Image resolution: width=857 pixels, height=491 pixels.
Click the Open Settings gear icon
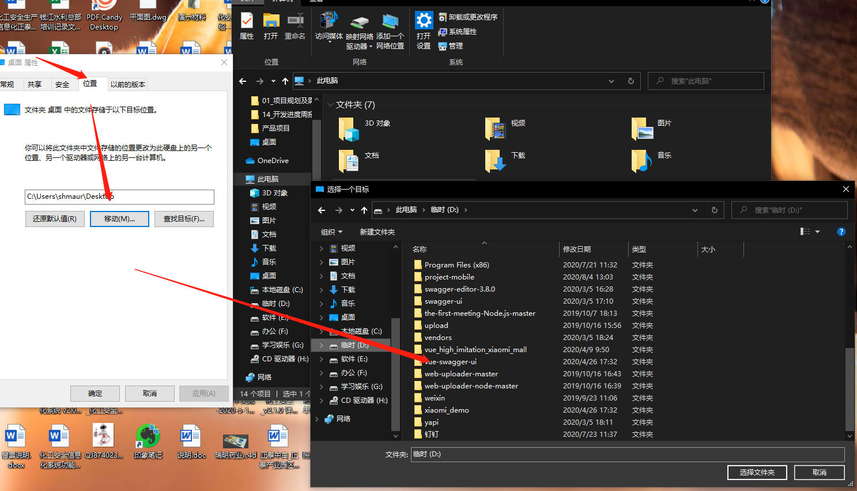[424, 21]
